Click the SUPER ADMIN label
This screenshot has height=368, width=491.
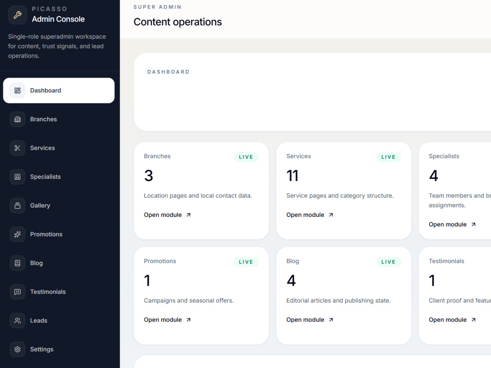(x=158, y=7)
